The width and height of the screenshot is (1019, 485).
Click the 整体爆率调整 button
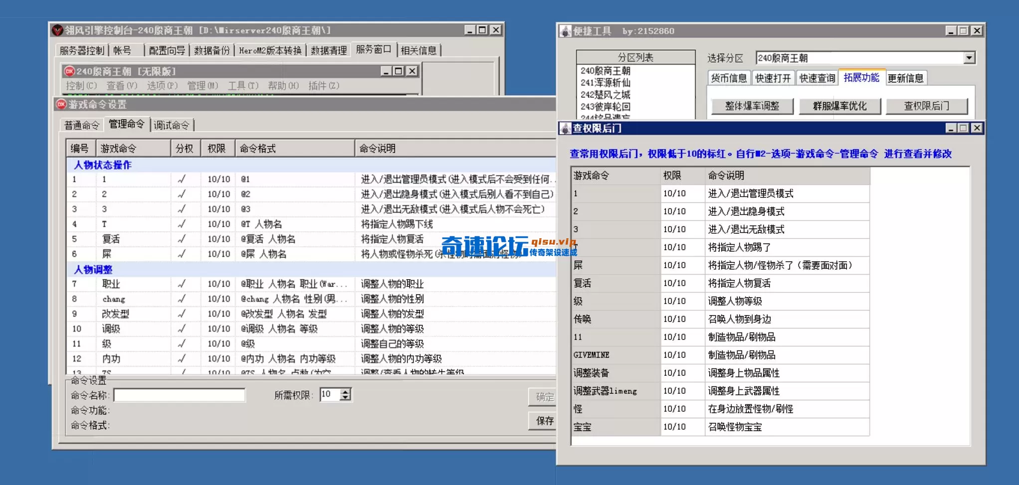(x=752, y=106)
